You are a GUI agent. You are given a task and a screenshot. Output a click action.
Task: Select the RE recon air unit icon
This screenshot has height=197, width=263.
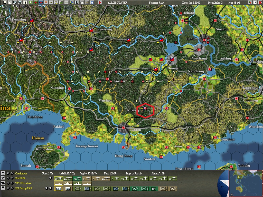coord(58,179)
